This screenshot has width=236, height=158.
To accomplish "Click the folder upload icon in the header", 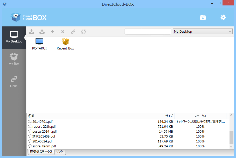I will click(x=203, y=17).
